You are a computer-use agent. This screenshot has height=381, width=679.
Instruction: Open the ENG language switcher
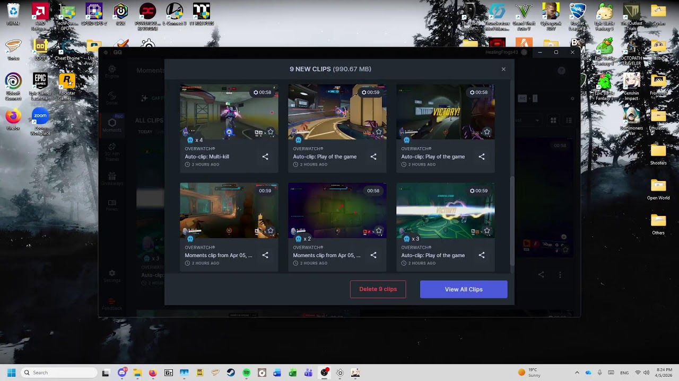(x=625, y=373)
